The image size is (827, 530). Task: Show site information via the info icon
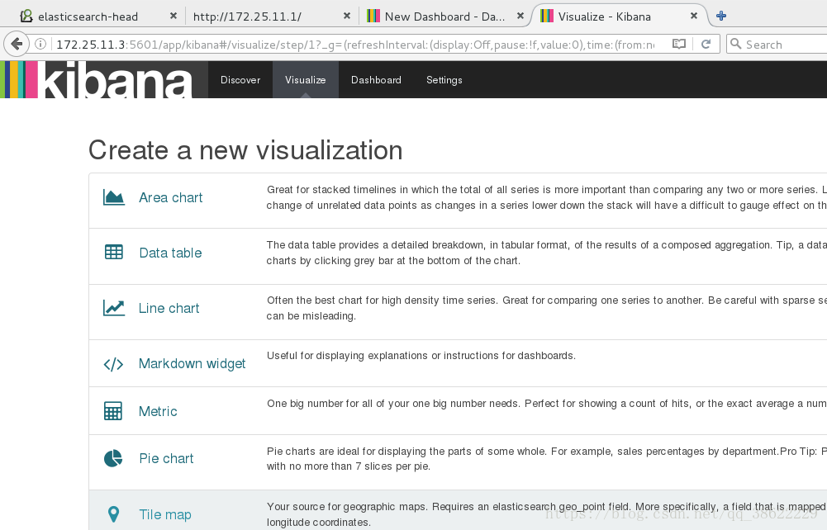point(40,45)
